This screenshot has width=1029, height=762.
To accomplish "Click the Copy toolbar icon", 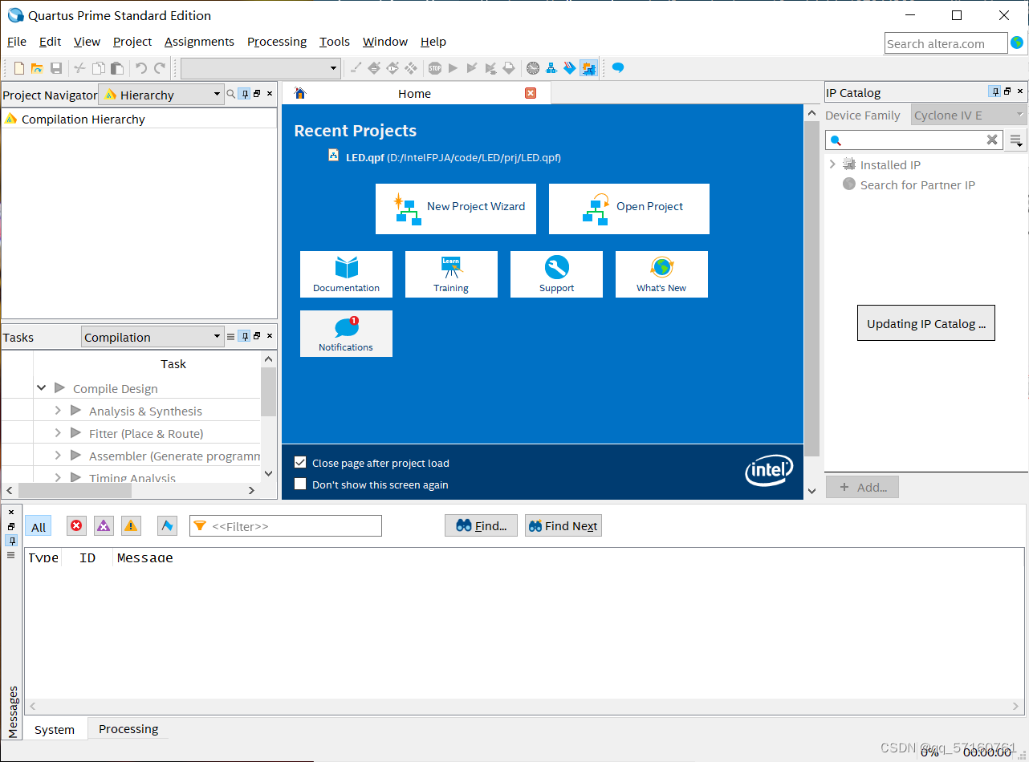I will pos(99,68).
